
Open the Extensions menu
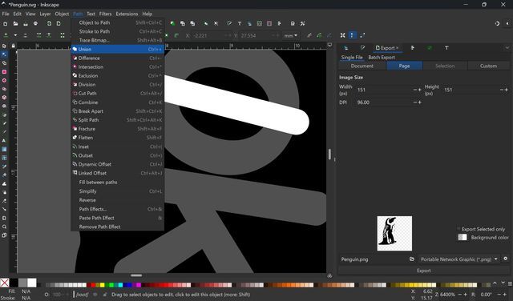pos(127,14)
